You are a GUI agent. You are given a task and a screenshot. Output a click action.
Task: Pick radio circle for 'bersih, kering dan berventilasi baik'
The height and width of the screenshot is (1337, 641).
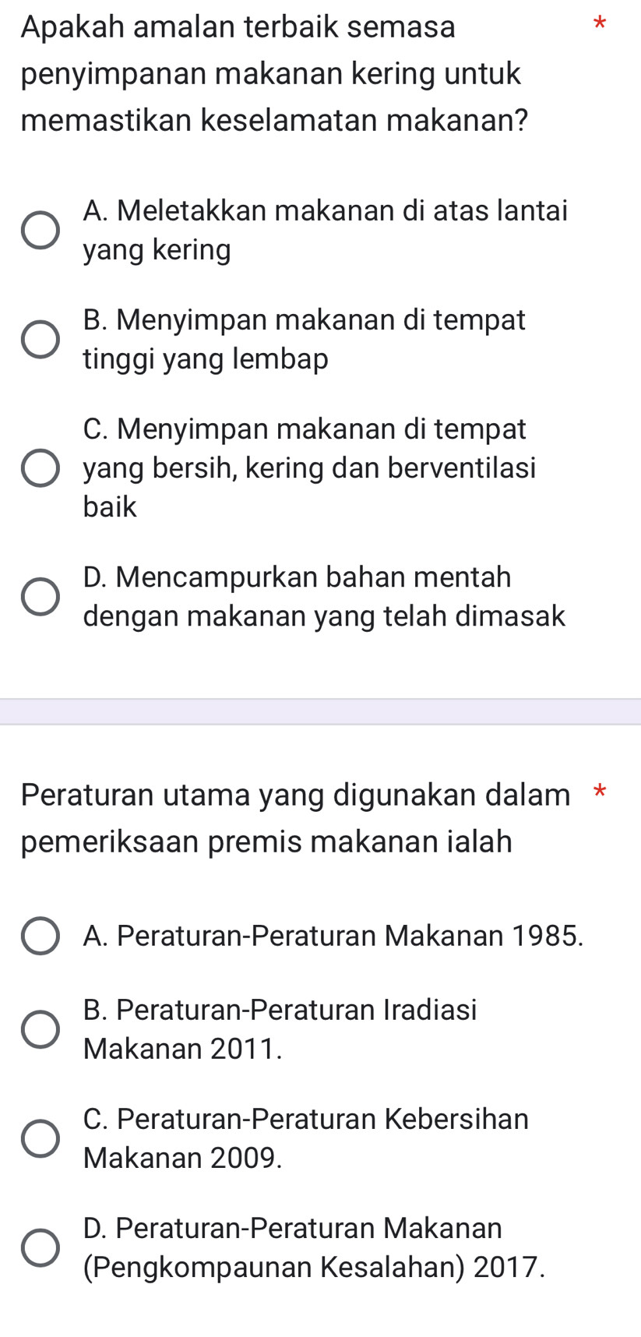coord(39,468)
